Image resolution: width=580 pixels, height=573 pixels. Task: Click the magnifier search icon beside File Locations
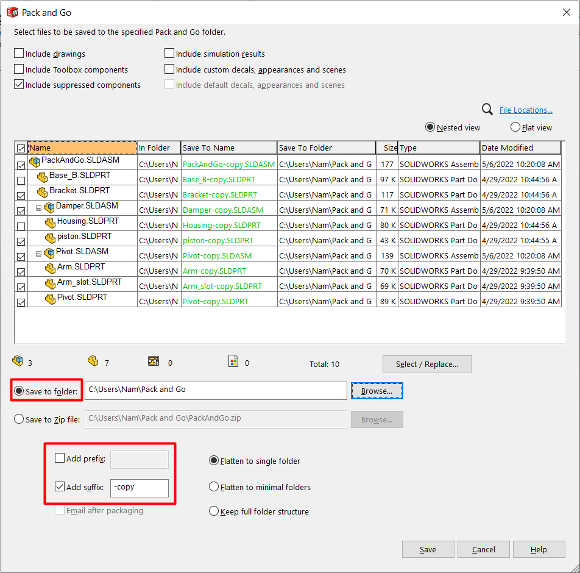[487, 109]
